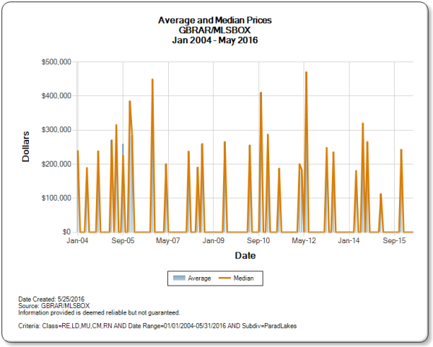Click the 'May-07' x-axis label
The width and height of the screenshot is (433, 347).
168,241
